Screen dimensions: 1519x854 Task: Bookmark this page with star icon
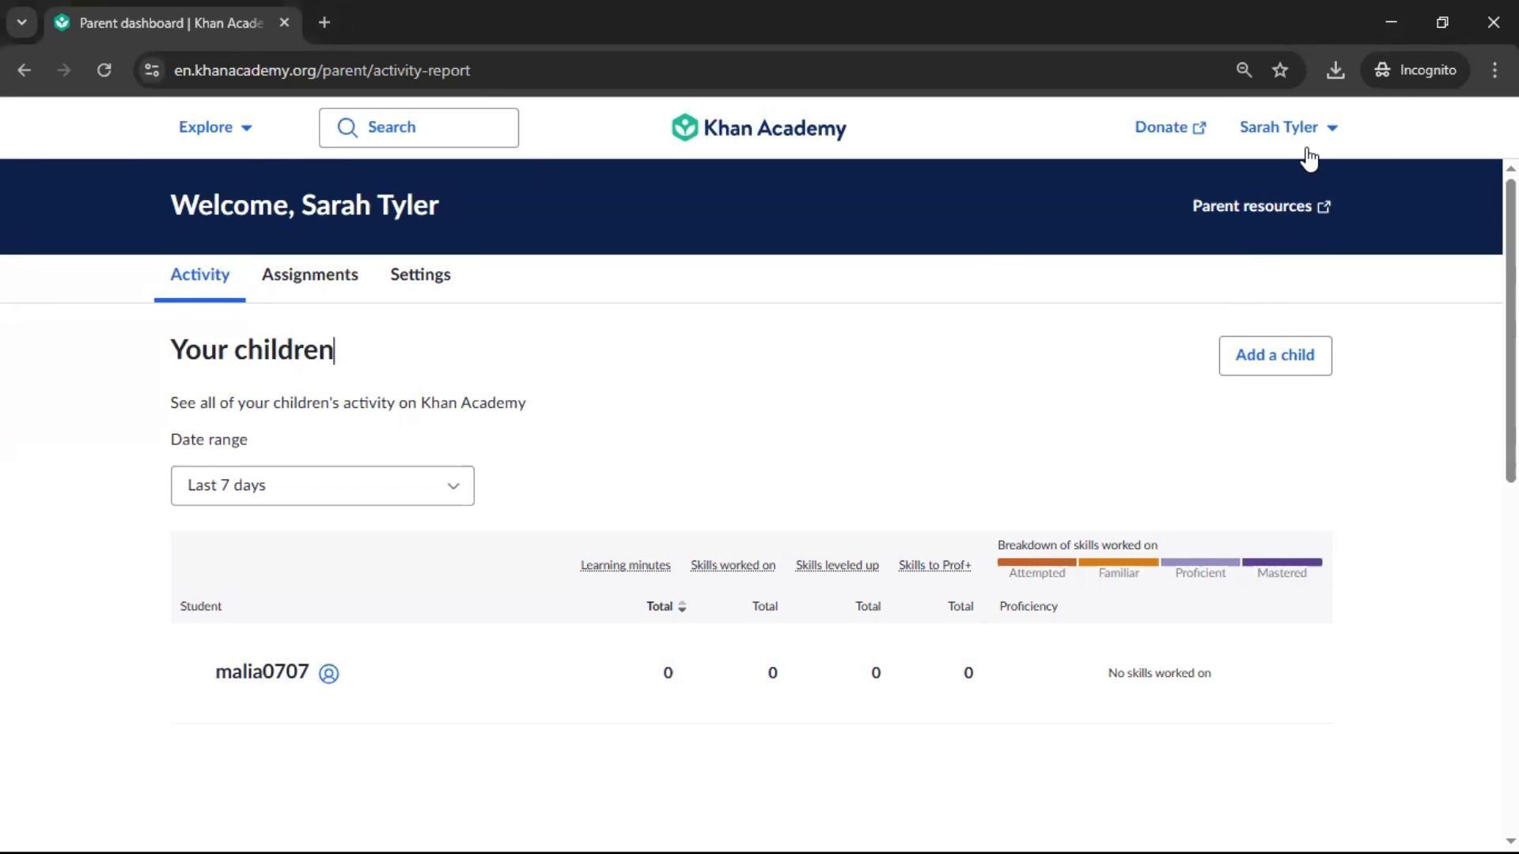pyautogui.click(x=1280, y=70)
